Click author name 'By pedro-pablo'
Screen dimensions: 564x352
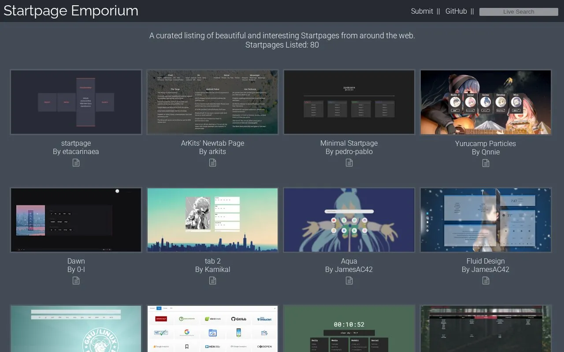(x=349, y=151)
